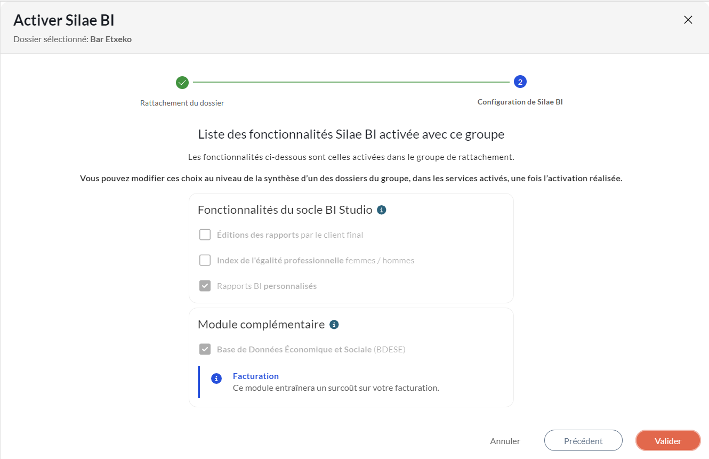
Task: Go back with Précédent button
Action: tap(583, 441)
